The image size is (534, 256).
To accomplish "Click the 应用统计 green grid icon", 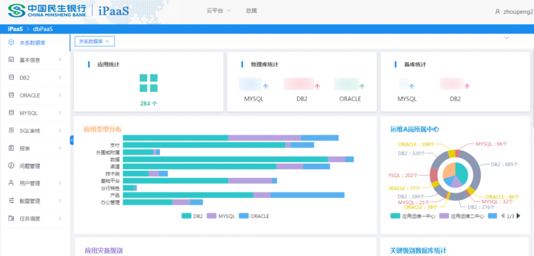I will 148,83.
